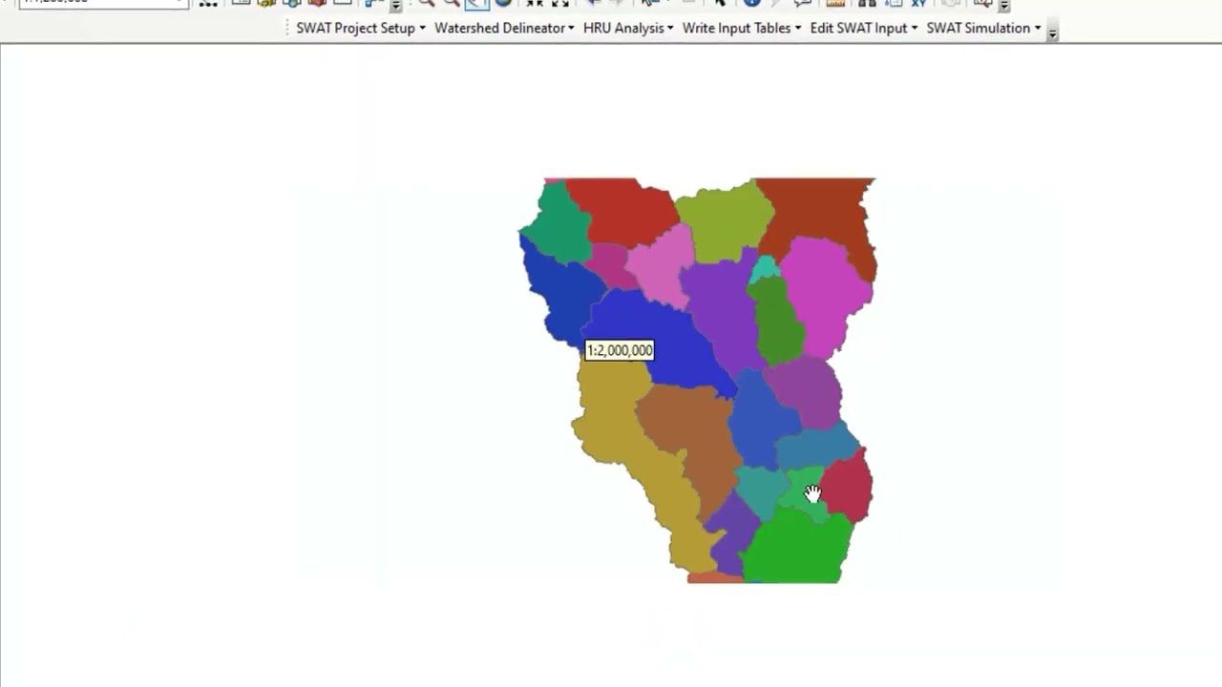Screen dimensions: 1222x687
Task: Open ArcSWAT toolbar options arrow
Action: 1052,31
